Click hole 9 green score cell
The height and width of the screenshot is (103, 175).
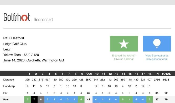coord(81,100)
